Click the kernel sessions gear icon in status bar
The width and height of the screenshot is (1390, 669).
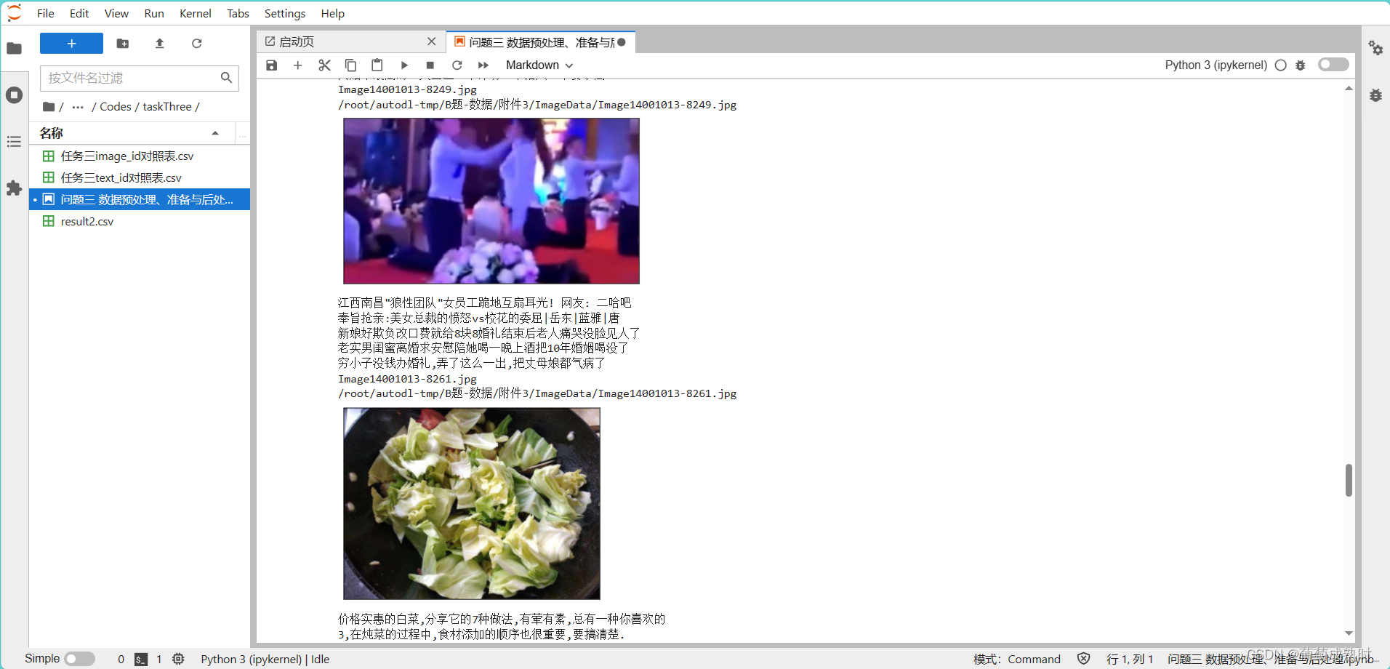[x=178, y=659]
